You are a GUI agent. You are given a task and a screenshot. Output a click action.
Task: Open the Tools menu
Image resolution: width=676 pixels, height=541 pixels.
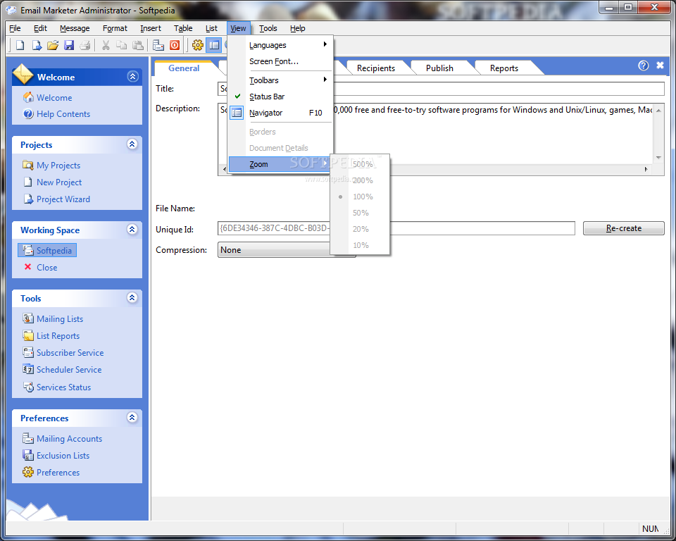tap(268, 28)
